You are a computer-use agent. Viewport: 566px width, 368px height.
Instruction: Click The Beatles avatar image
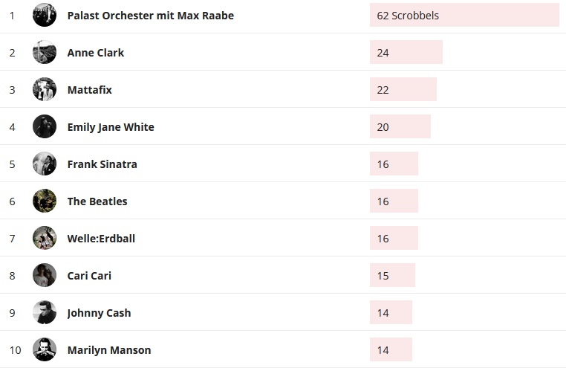click(45, 201)
